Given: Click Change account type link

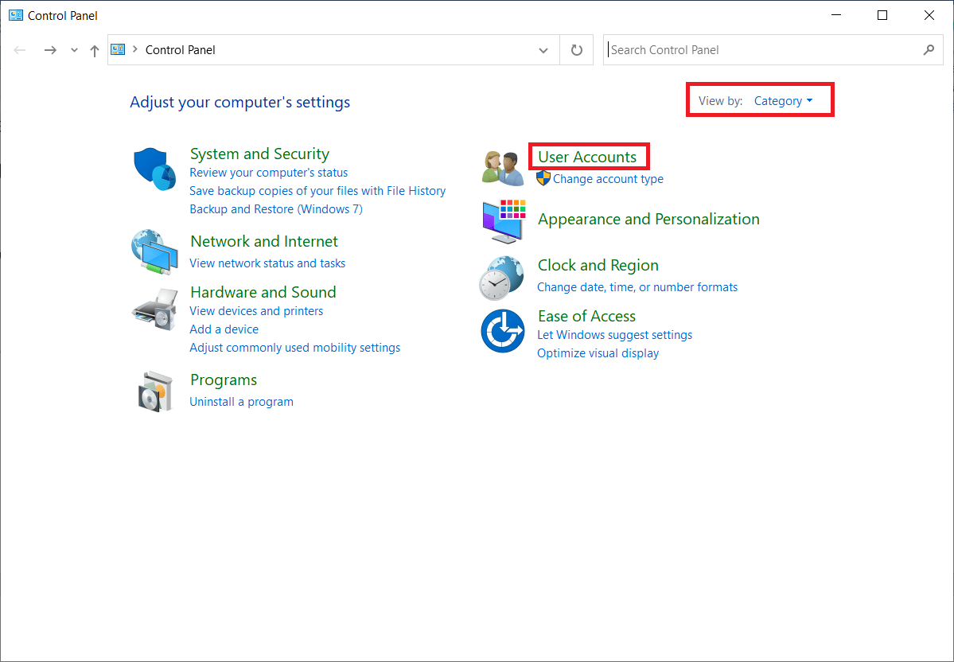Looking at the screenshot, I should pos(608,179).
